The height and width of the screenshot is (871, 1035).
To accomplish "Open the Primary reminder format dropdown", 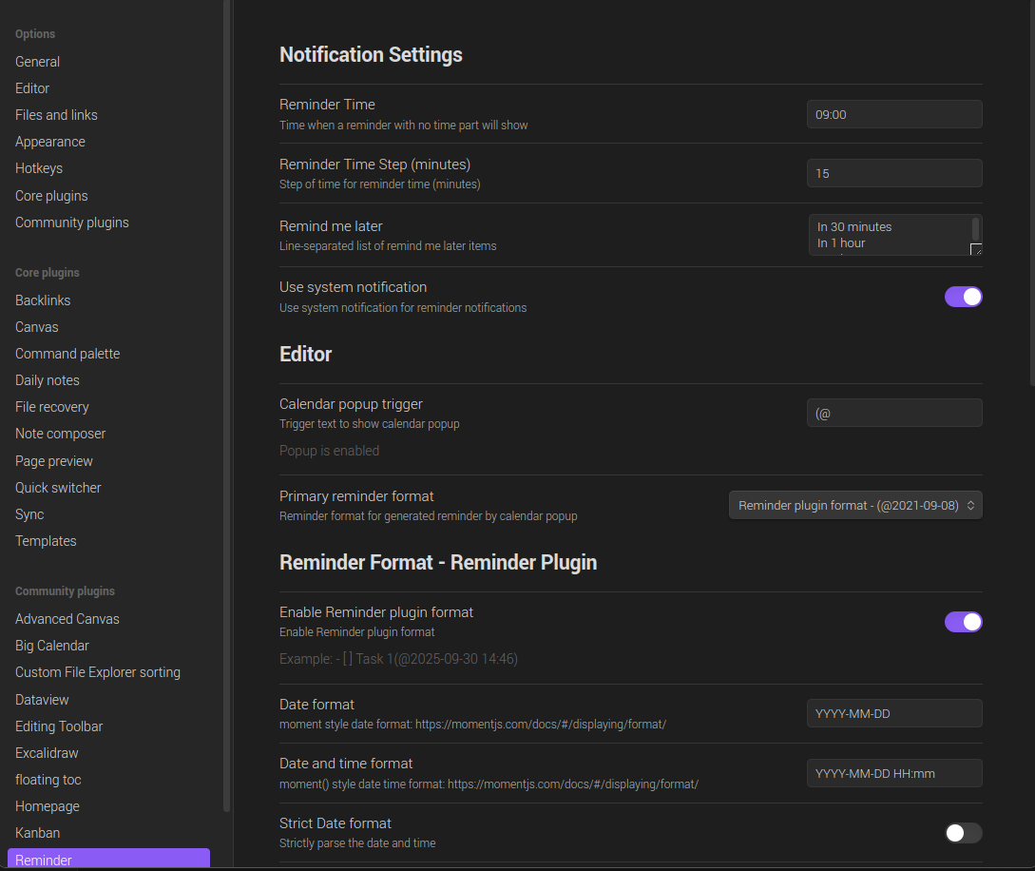I will point(855,506).
